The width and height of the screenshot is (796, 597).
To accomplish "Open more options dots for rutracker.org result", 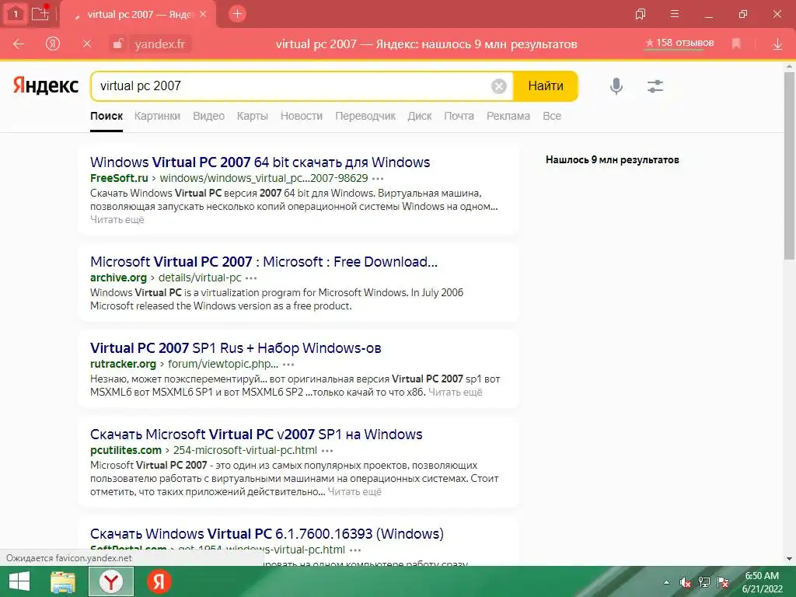I will tap(288, 365).
